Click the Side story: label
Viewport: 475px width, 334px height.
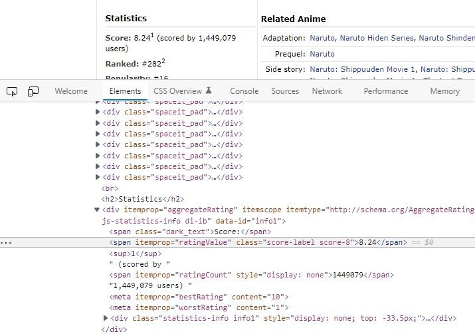click(286, 69)
